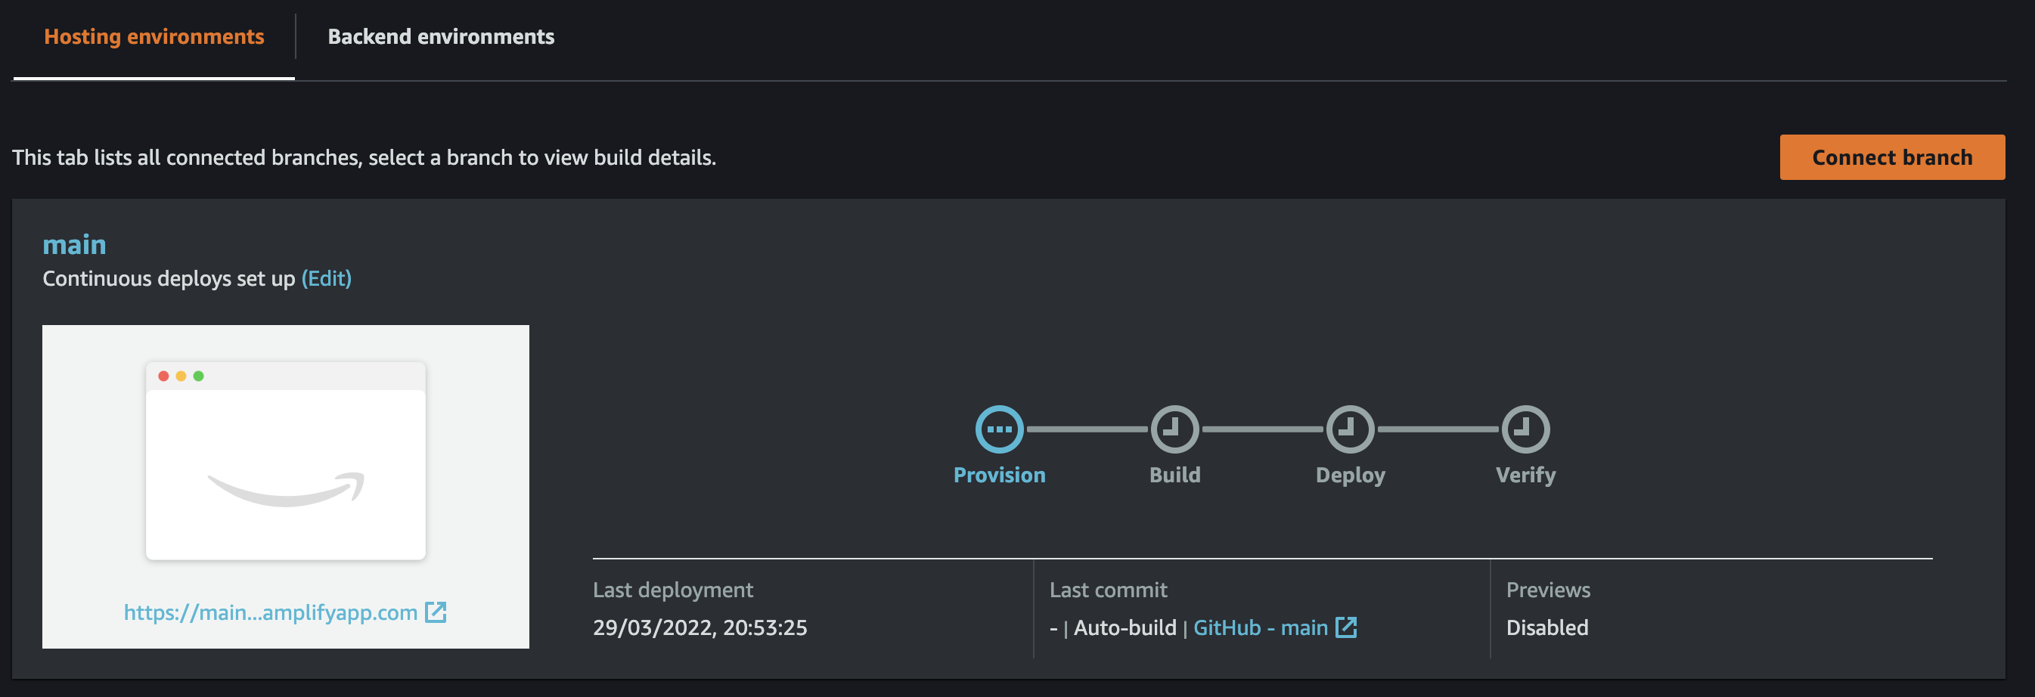Open the GitHub - main commit link
2035x697 pixels.
[1260, 627]
